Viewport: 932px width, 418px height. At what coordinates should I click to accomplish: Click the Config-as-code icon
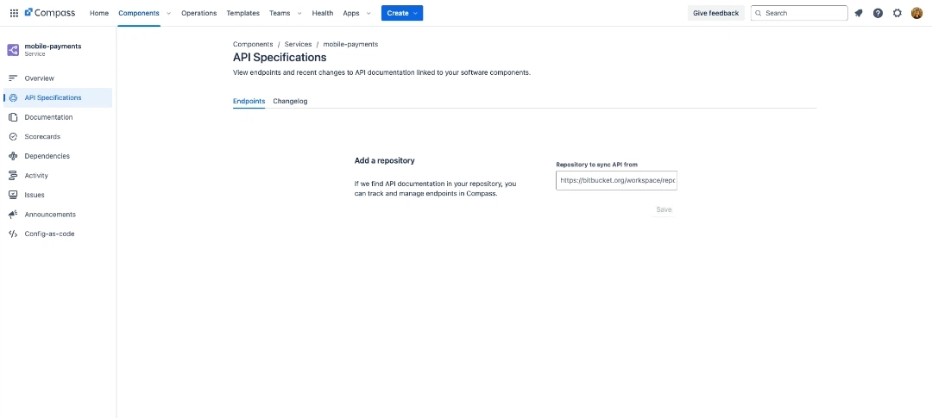[x=13, y=234]
